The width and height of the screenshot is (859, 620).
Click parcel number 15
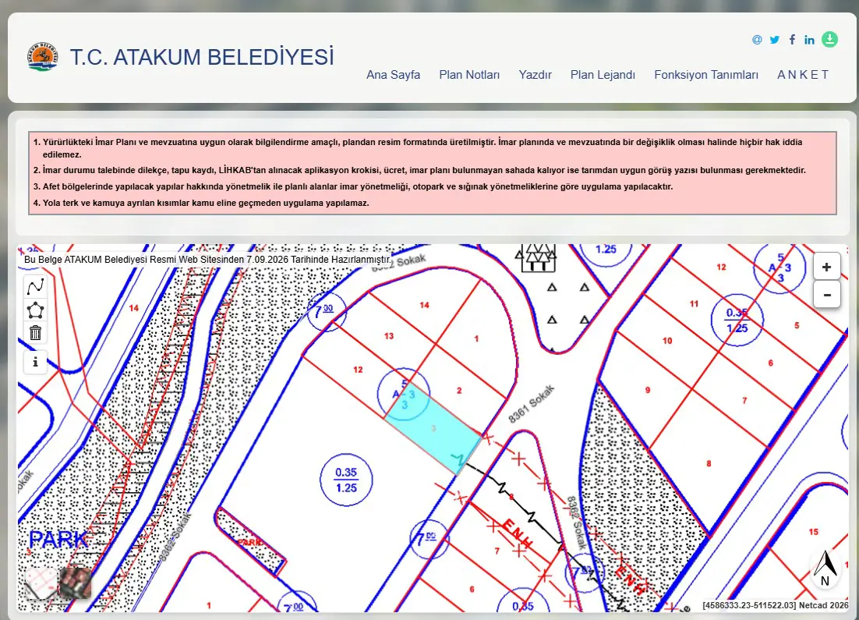pos(814,532)
